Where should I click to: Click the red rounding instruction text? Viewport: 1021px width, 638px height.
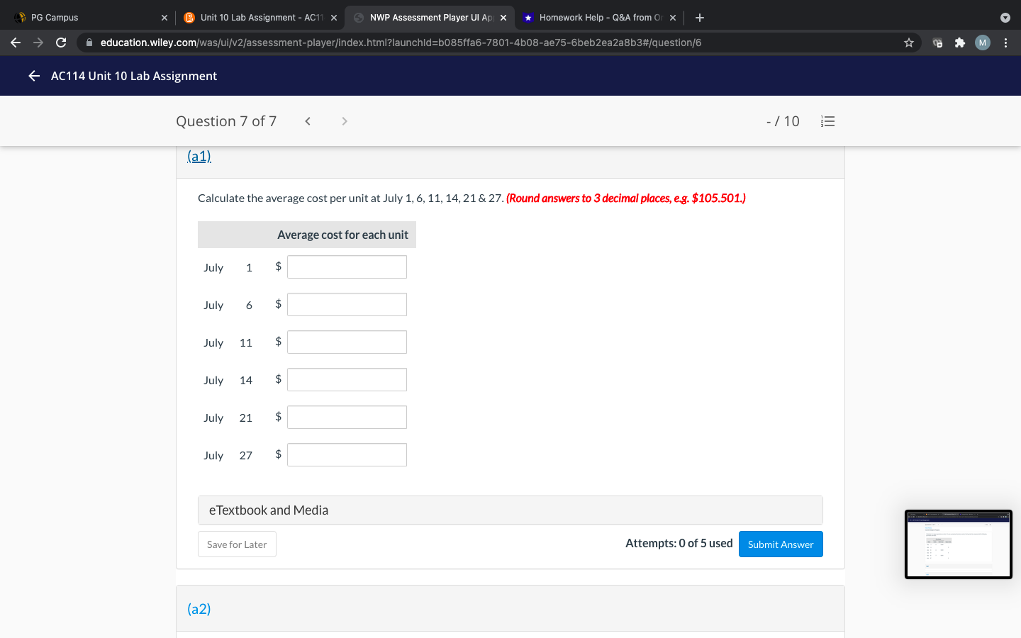pyautogui.click(x=626, y=198)
